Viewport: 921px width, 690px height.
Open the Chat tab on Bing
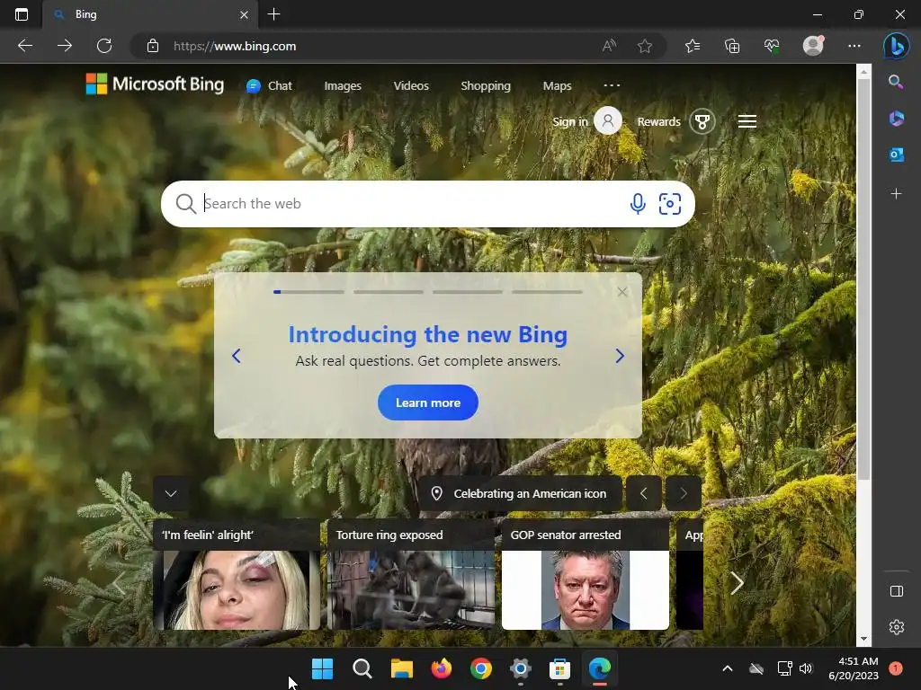[270, 85]
